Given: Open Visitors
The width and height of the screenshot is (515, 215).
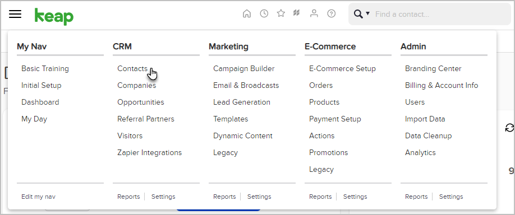Looking at the screenshot, I should click(x=130, y=135).
